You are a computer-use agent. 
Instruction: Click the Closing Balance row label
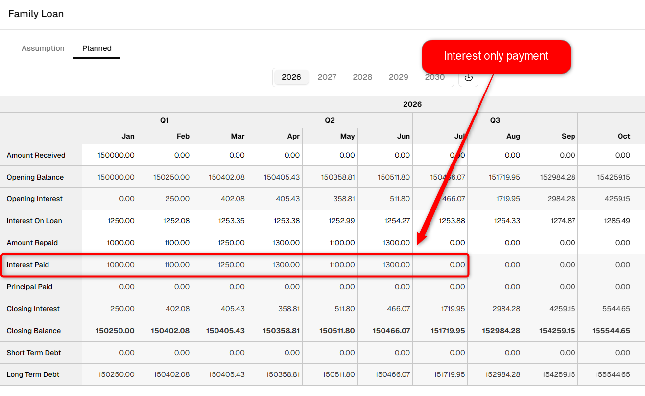[x=34, y=331]
